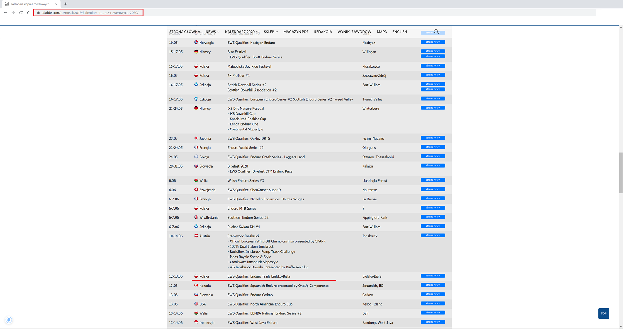Go to browser home icon
Image resolution: width=623 pixels, height=329 pixels.
coord(29,12)
